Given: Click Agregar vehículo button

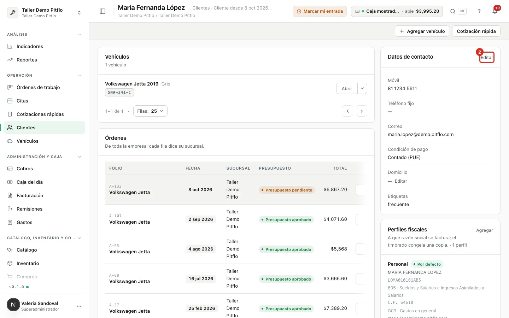Looking at the screenshot, I should (422, 31).
